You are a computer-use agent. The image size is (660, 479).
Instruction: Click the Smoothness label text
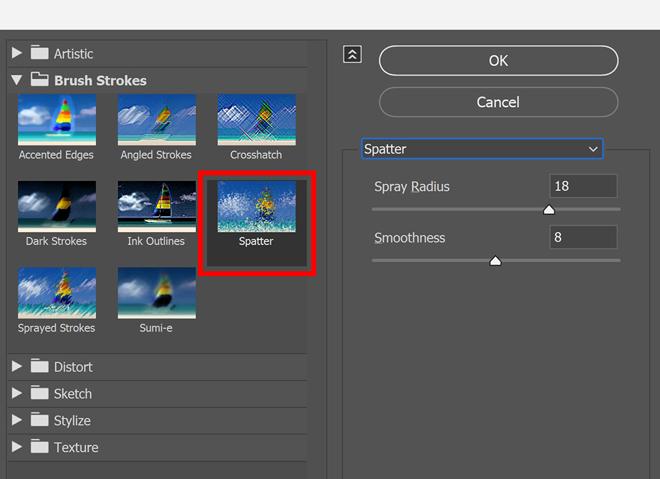click(410, 238)
